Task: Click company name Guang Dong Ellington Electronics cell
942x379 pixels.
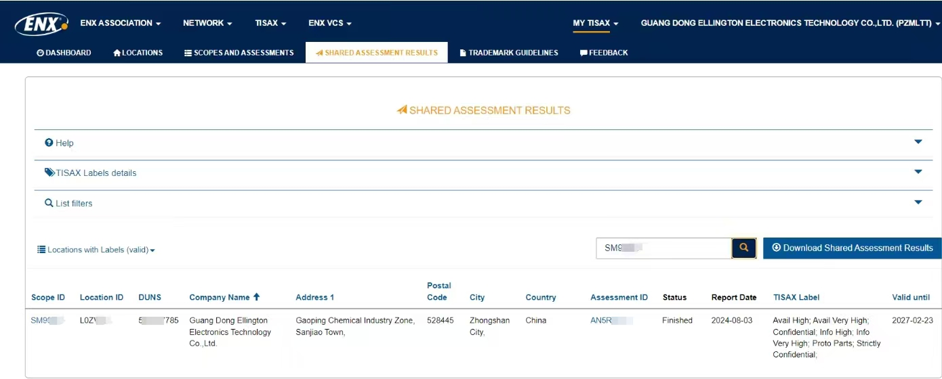Action: [x=230, y=332]
